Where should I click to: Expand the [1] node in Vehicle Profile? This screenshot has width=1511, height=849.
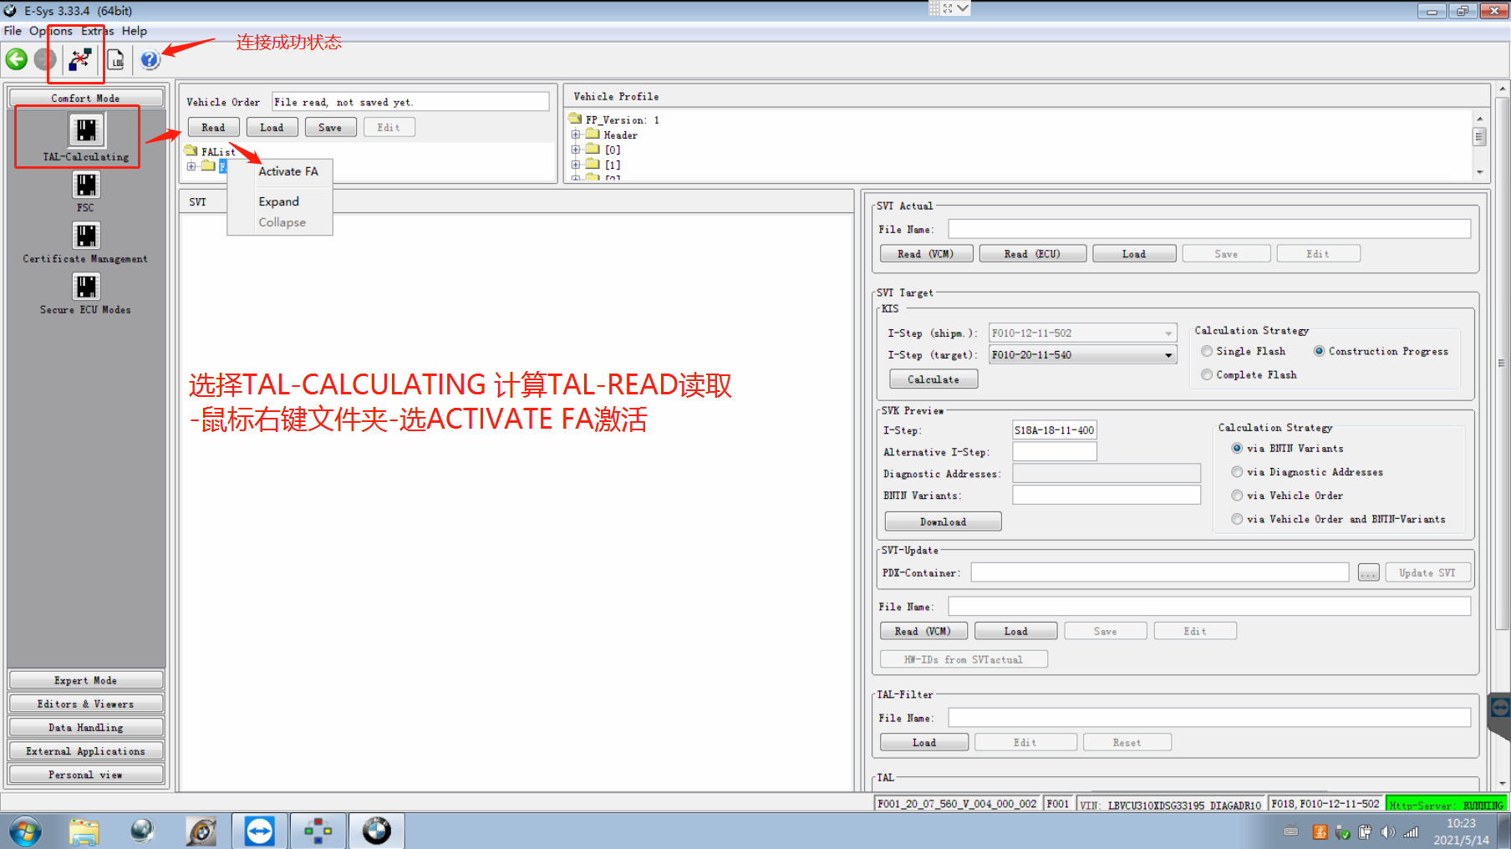pyautogui.click(x=576, y=165)
